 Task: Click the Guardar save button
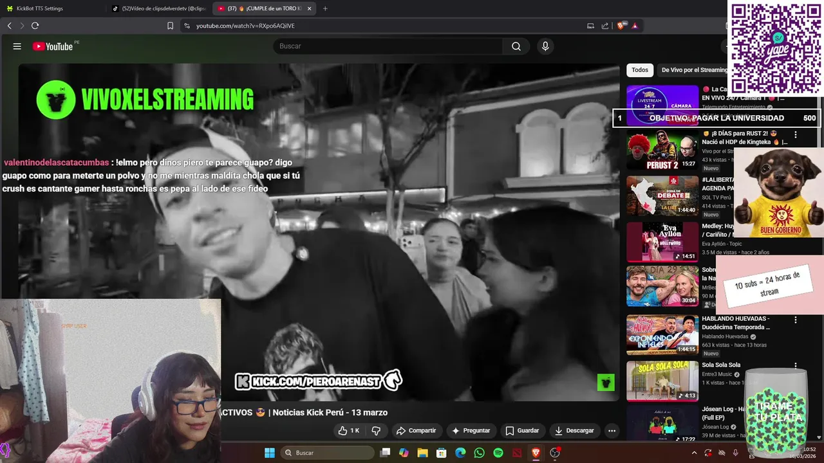pos(522,430)
